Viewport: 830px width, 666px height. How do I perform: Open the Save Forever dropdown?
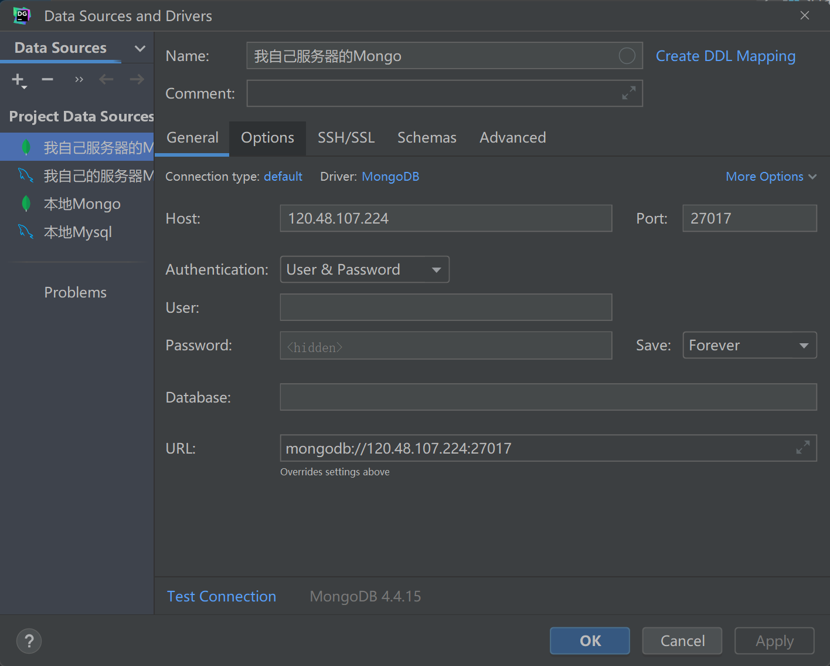749,345
